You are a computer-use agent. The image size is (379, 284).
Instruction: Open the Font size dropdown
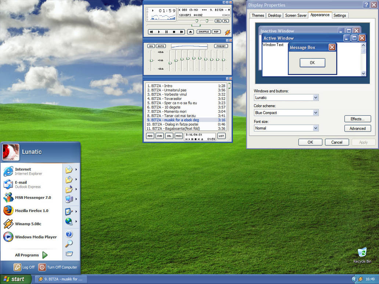tap(315, 128)
